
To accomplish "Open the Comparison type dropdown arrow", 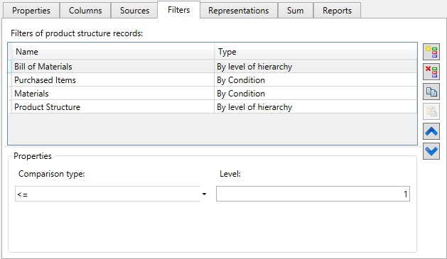I will click(x=204, y=194).
